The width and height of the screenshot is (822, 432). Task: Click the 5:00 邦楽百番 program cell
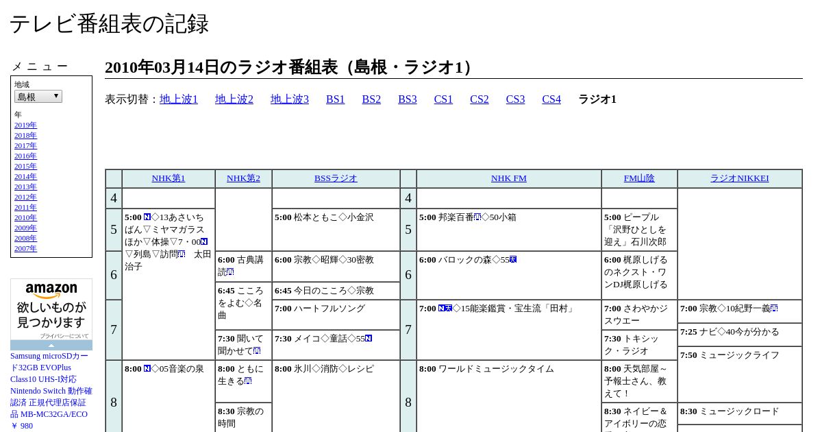pos(509,230)
